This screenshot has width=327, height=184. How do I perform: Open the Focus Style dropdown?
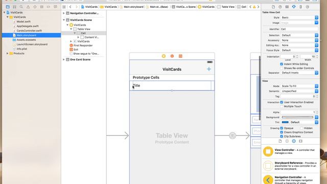tap(299, 50)
